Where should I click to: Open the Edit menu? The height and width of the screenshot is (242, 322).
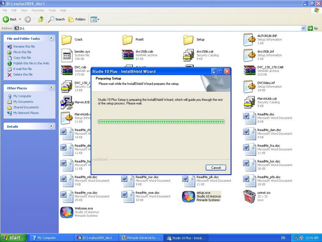[14, 10]
